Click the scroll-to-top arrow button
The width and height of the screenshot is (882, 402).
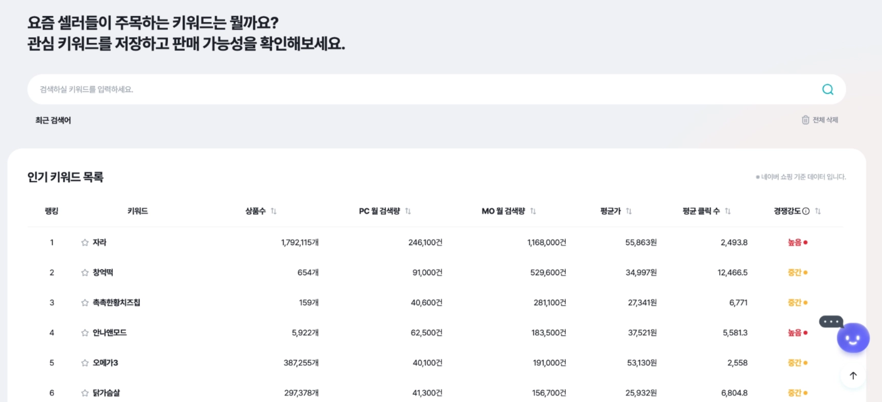tap(853, 376)
